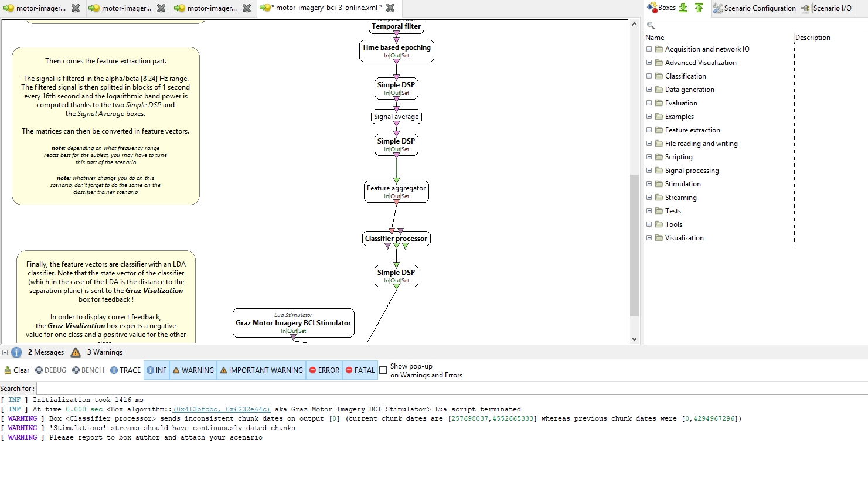The width and height of the screenshot is (868, 497).
Task: Click the green up arrow icon beside Boxes
Action: coord(699,8)
